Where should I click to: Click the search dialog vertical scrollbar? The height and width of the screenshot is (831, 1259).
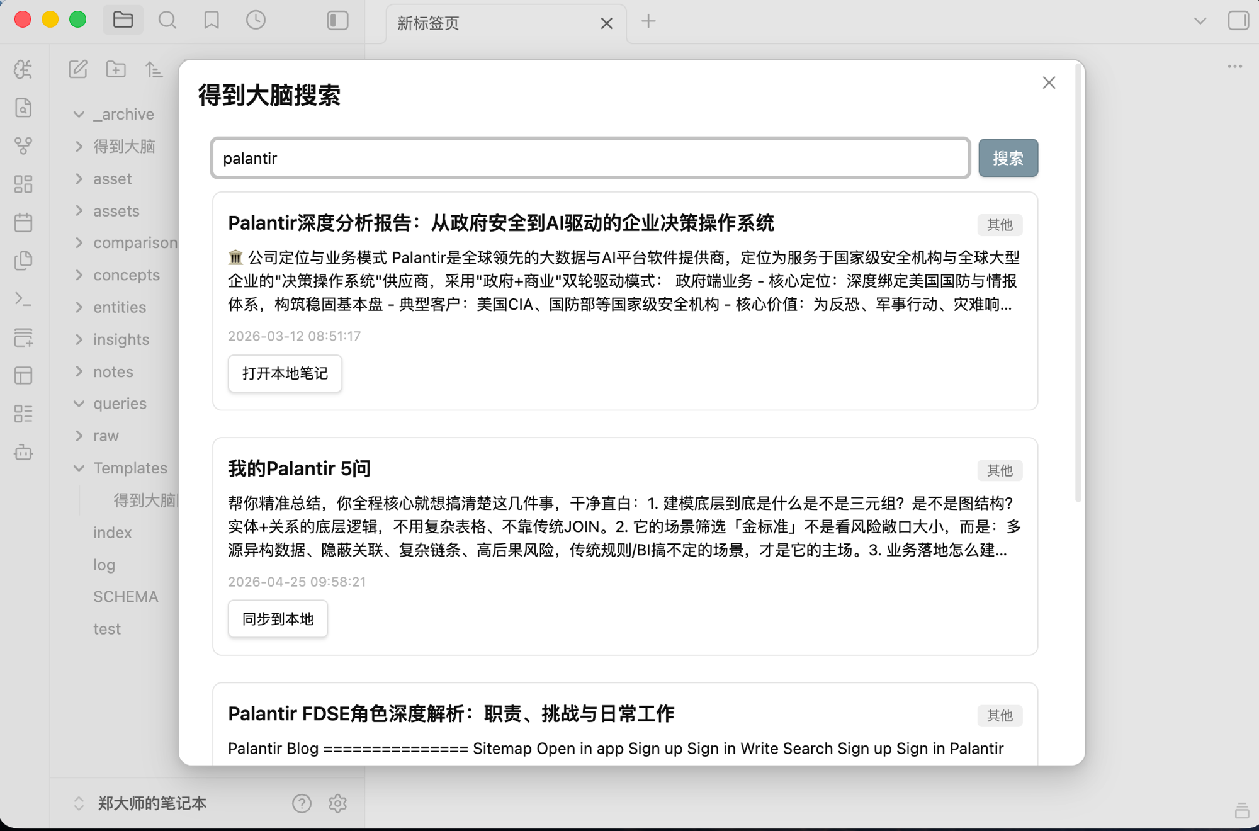[x=1078, y=282]
